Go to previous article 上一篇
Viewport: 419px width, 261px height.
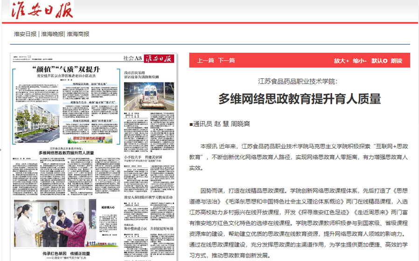pyautogui.click(x=206, y=61)
